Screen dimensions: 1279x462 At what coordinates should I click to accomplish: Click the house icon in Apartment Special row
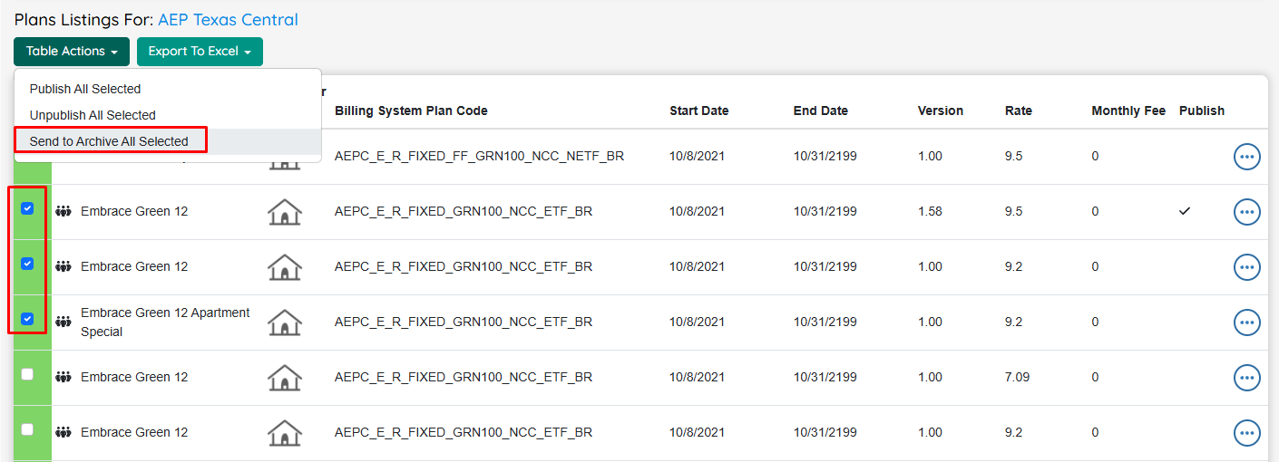pos(285,322)
